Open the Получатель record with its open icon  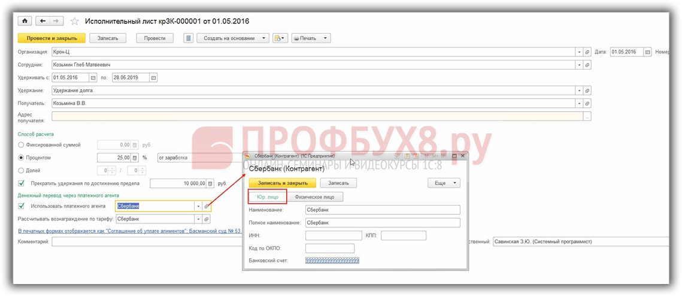point(587,104)
